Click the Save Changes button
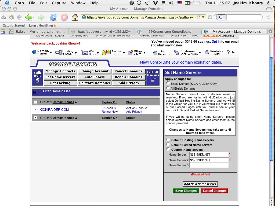275x206 pixels. 186,191
